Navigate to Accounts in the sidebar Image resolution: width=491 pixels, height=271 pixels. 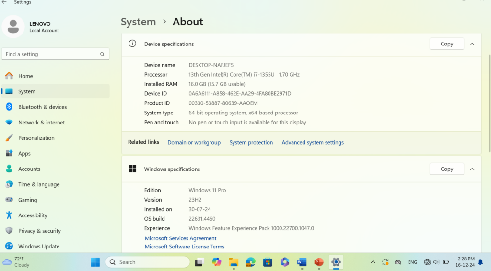click(29, 169)
